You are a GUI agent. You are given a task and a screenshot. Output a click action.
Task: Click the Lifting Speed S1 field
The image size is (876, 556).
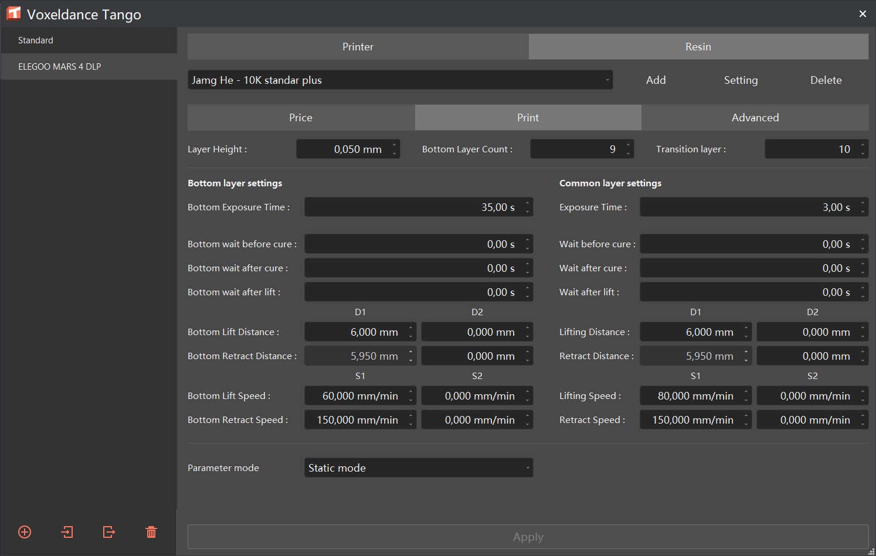(691, 396)
